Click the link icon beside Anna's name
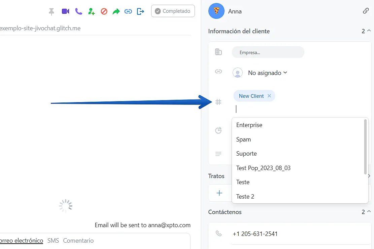Image resolution: width=374 pixels, height=249 pixels. click(366, 11)
